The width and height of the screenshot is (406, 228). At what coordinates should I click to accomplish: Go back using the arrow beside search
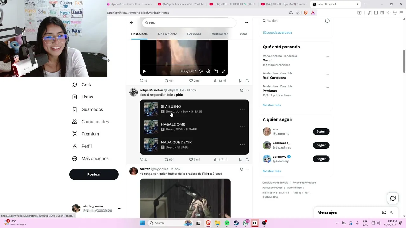point(132,23)
